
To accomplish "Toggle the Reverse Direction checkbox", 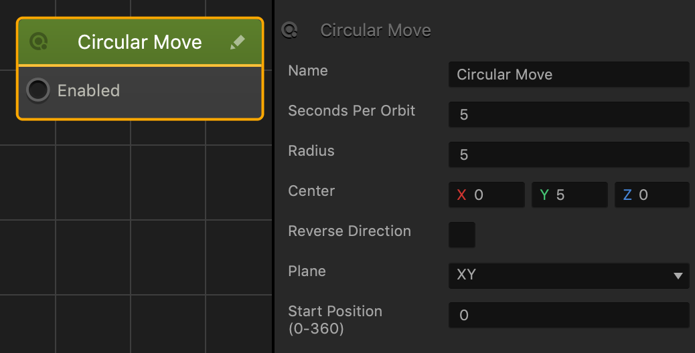I will tap(462, 235).
